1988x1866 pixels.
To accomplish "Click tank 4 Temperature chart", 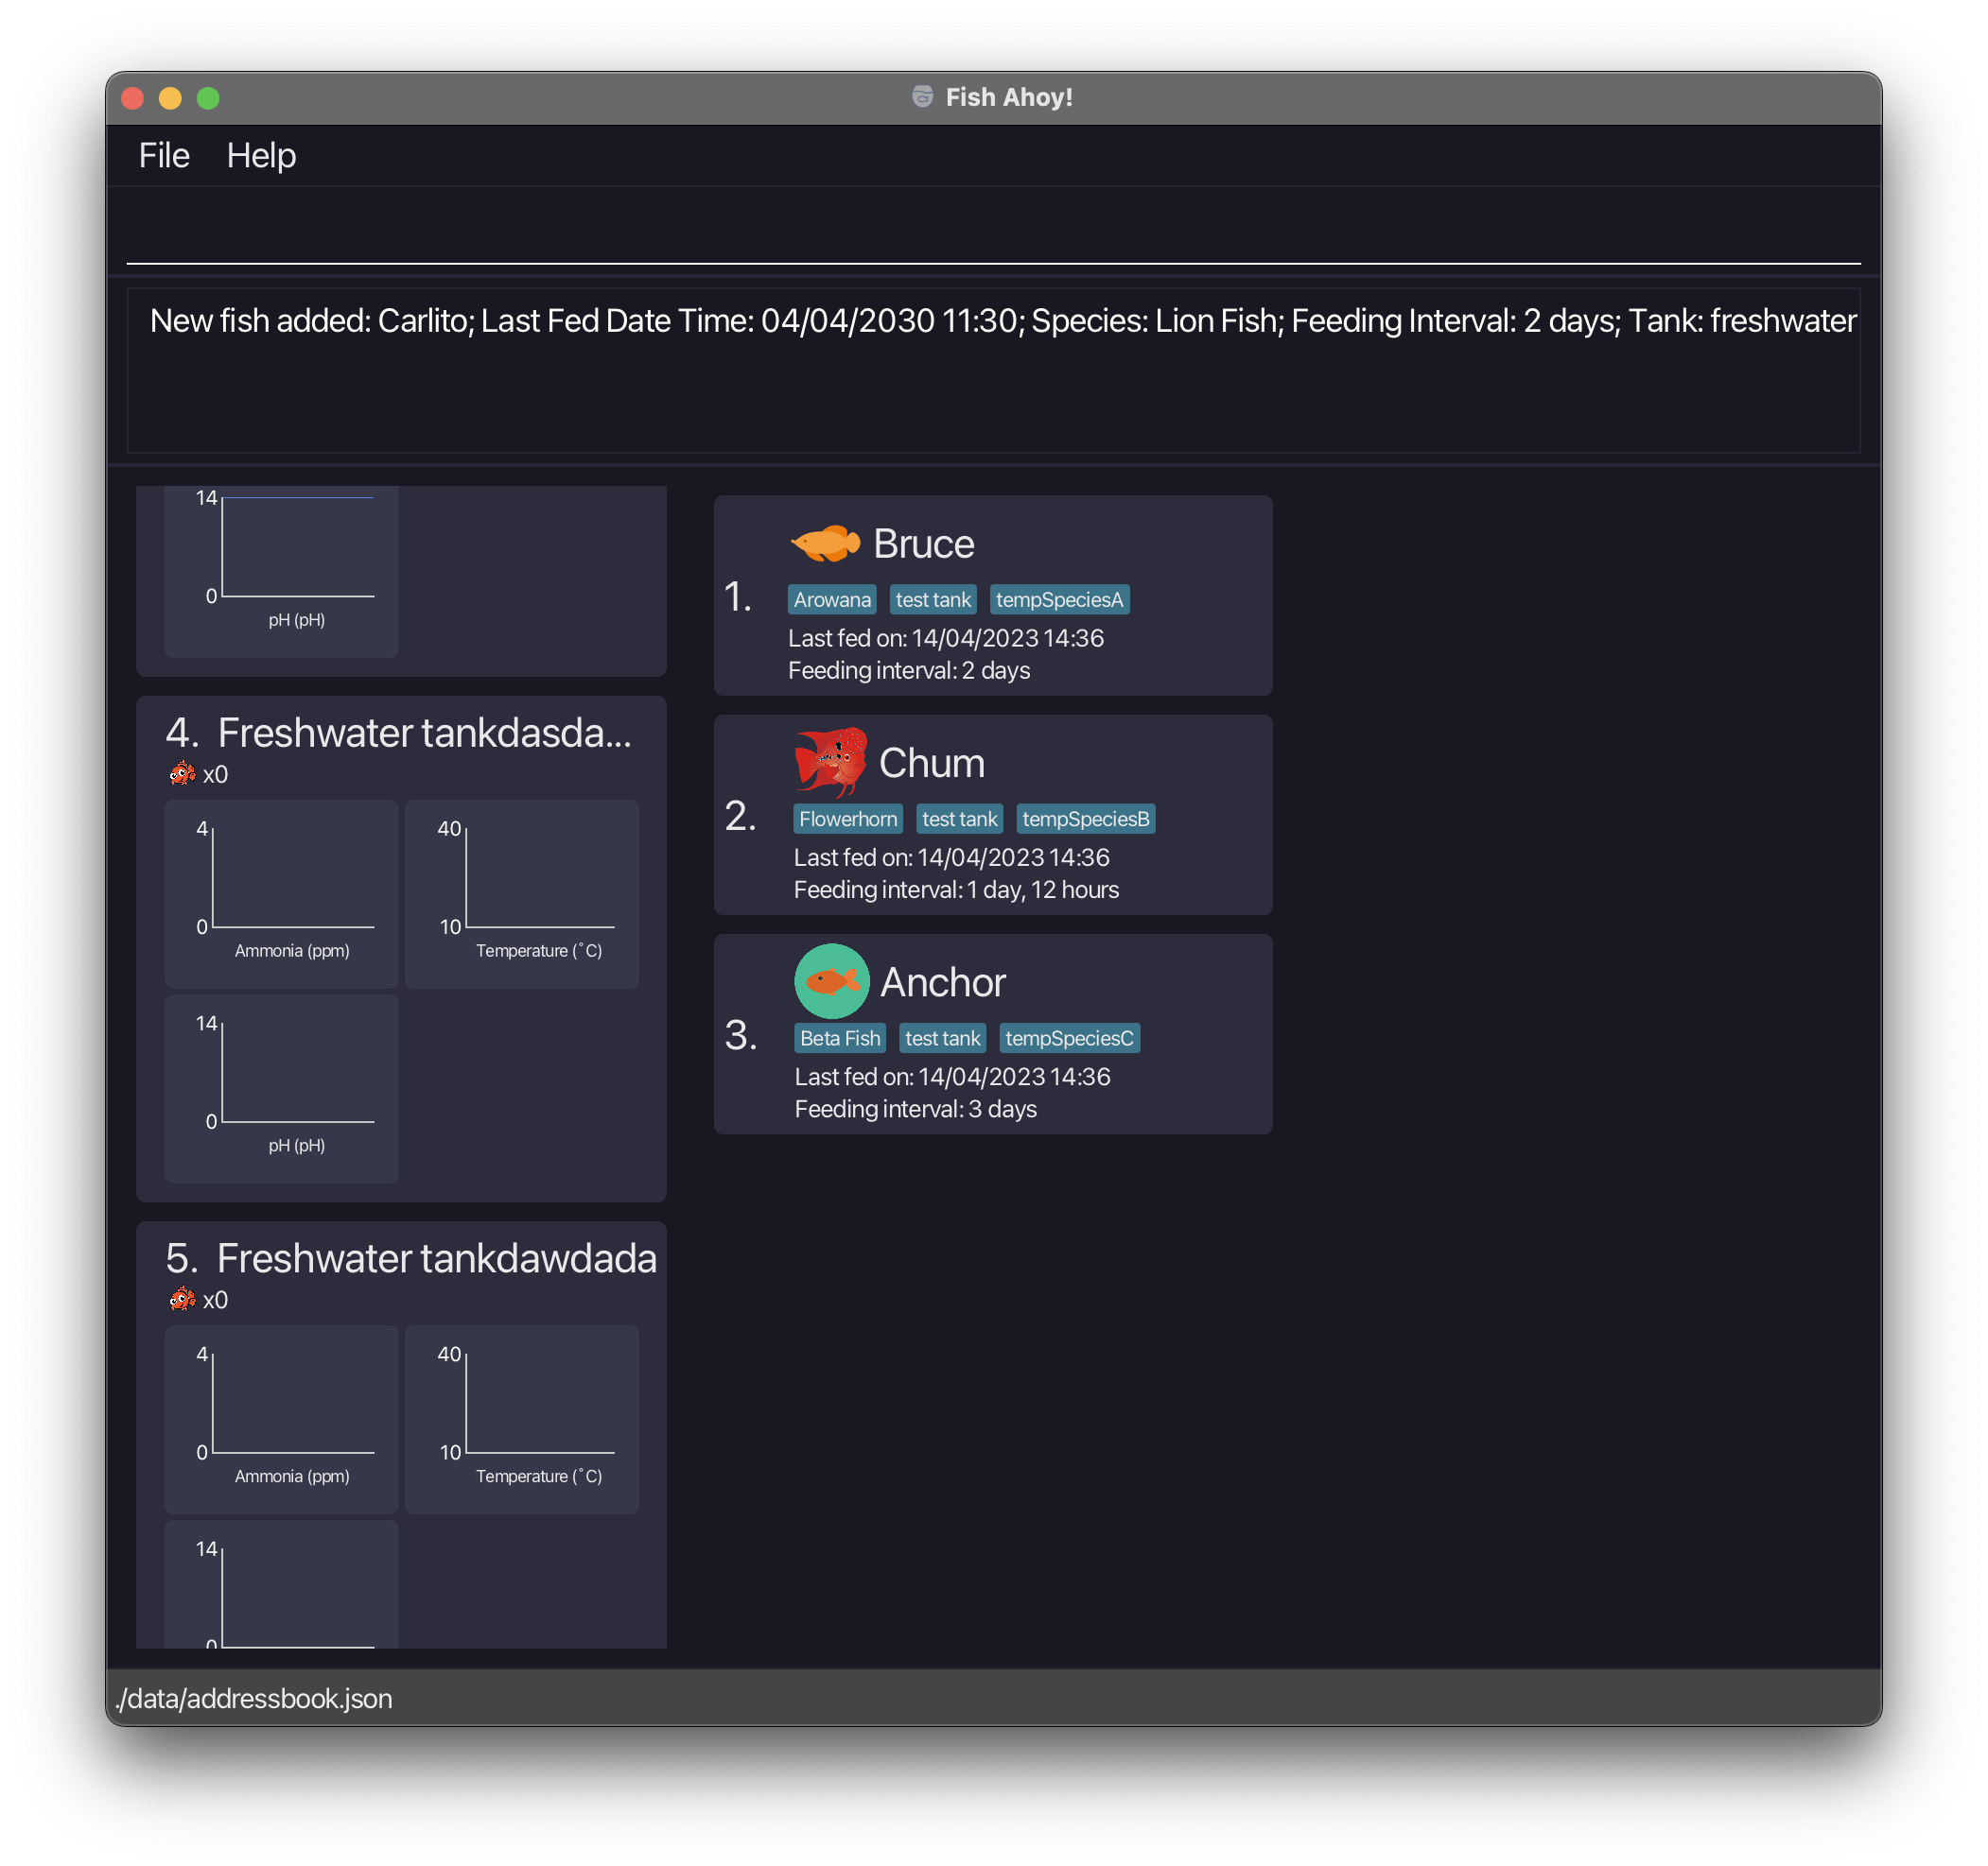I will tap(522, 892).
